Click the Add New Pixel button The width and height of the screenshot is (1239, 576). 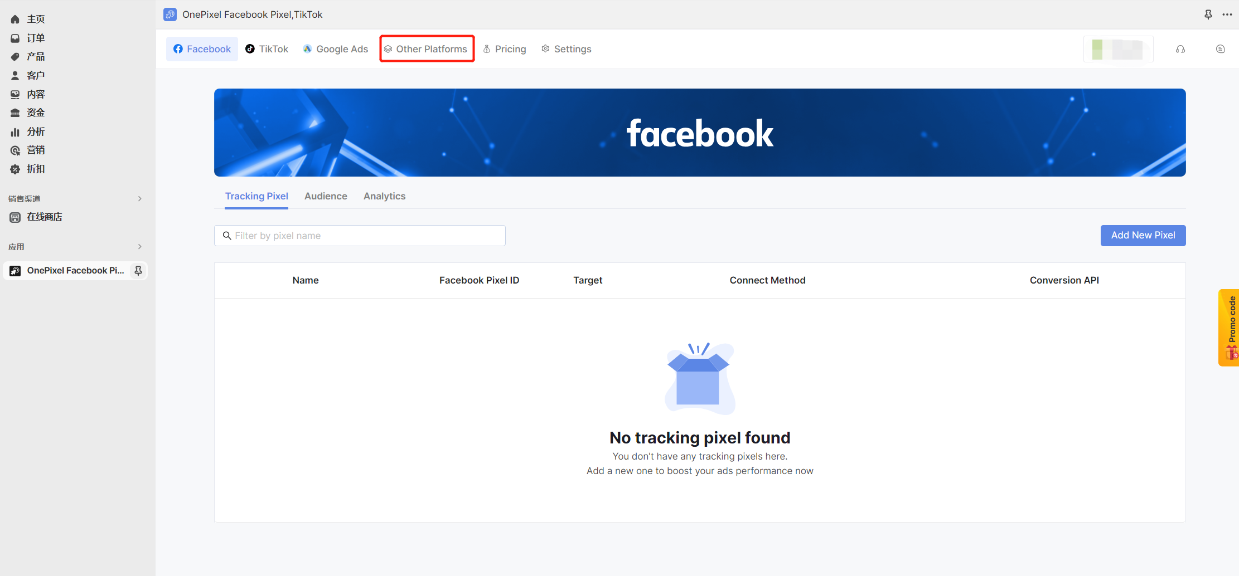[1143, 236]
